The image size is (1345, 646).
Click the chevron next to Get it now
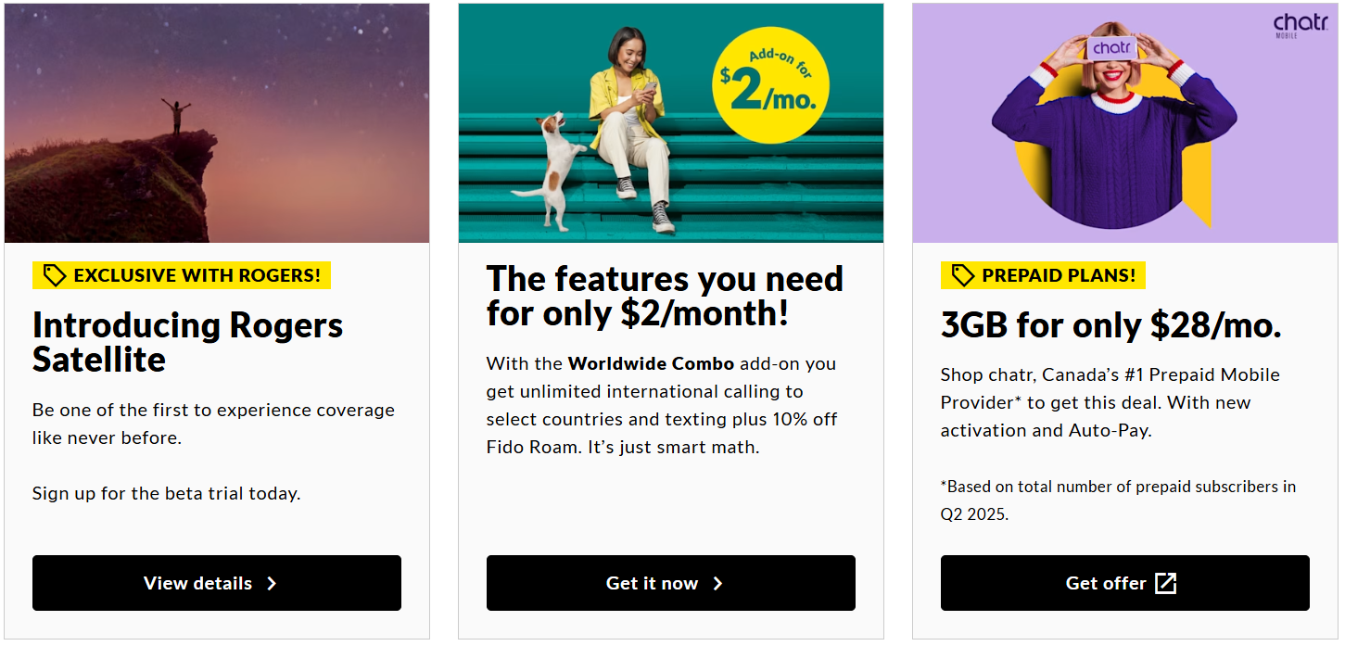[x=717, y=583]
